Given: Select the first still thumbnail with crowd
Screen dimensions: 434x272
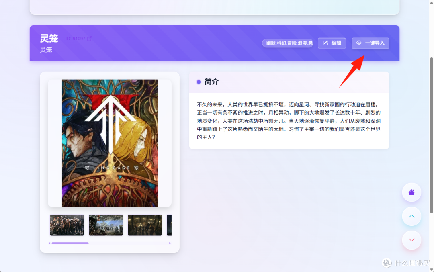Looking at the screenshot, I should pos(67,225).
